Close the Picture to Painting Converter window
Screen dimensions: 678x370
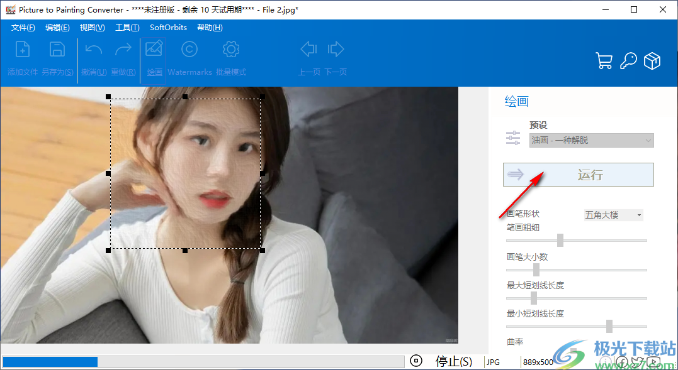point(663,9)
